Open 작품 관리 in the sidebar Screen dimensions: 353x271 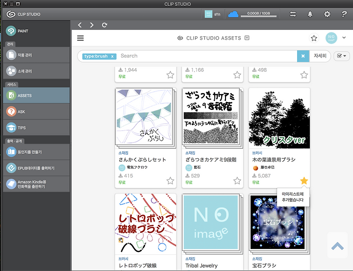[36, 55]
